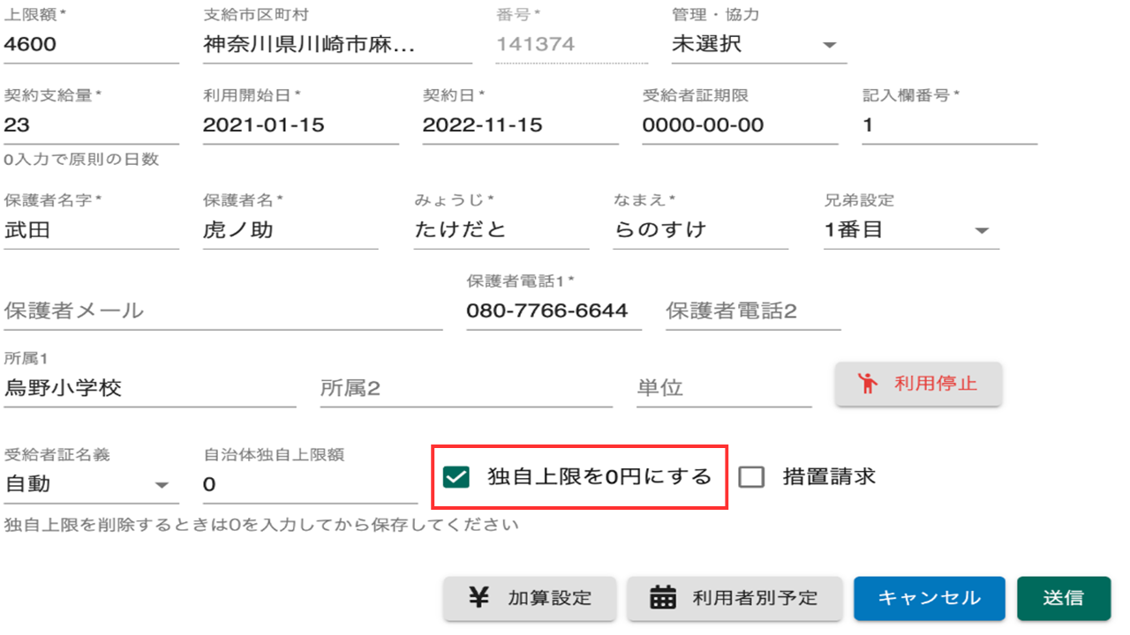The image size is (1130, 635).
Task: Click the 上限額 input field
Action: tap(91, 44)
